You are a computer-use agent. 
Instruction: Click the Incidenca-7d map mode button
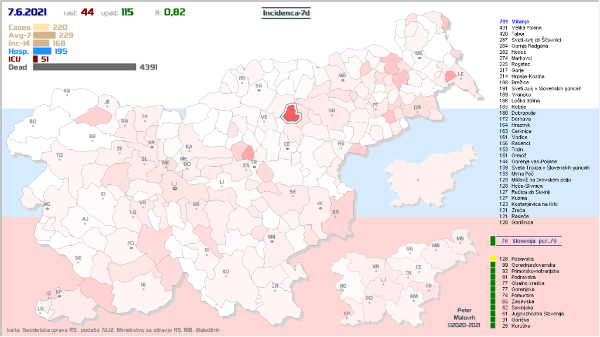(x=285, y=13)
